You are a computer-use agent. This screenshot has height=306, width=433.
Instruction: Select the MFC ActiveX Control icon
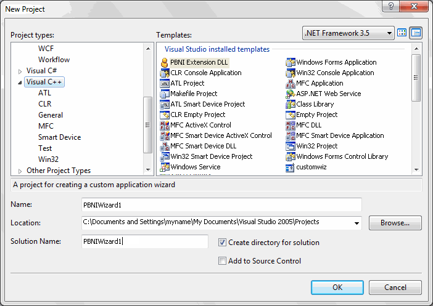point(165,125)
